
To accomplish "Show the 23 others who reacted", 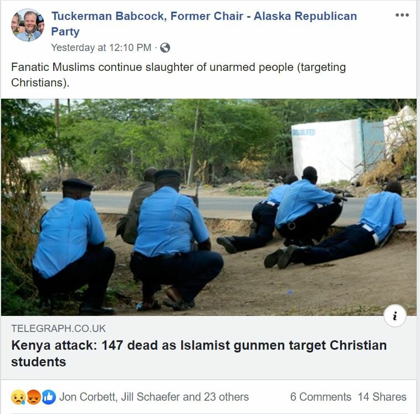I will click(226, 397).
